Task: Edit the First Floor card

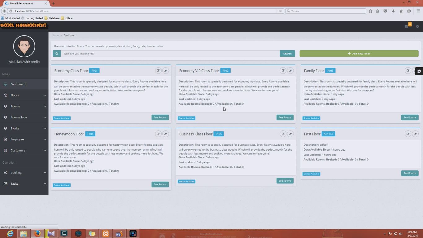Action: click(408, 134)
